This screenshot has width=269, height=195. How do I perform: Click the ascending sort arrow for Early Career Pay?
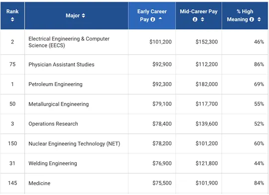coord(160,18)
